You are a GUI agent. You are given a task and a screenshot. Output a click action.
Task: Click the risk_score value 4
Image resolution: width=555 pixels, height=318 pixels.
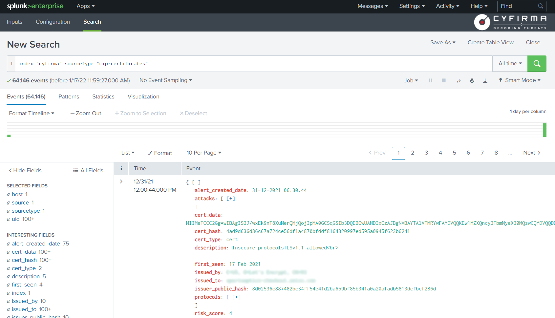[231, 313]
